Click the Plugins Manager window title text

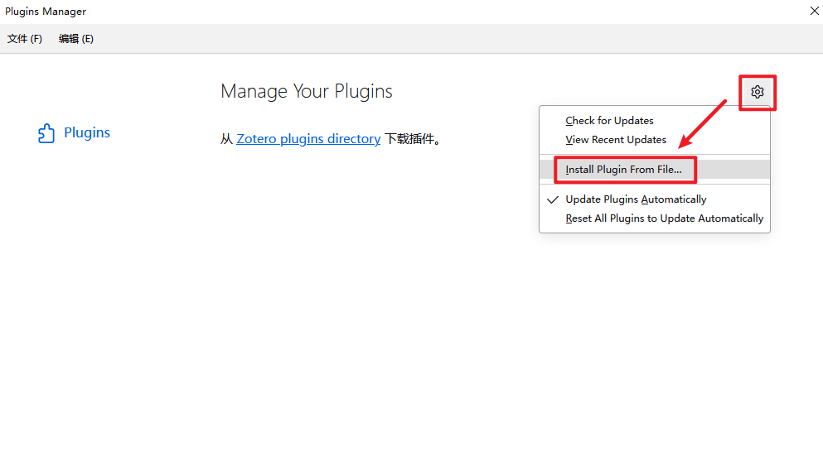46,12
